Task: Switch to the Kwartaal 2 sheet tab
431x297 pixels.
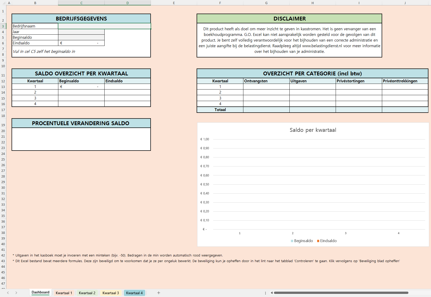Action: (x=87, y=293)
